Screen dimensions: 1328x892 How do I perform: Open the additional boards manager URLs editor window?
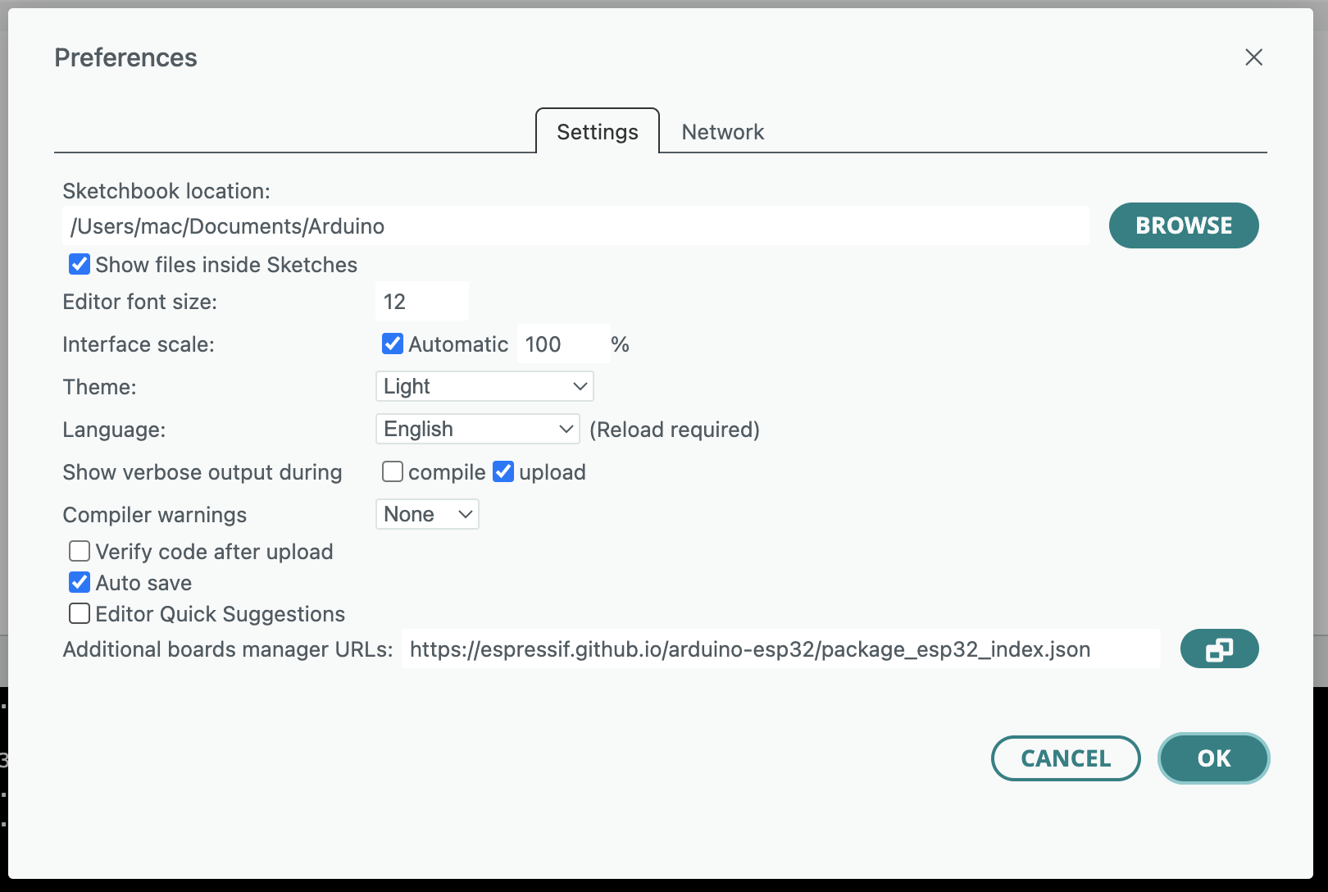[x=1219, y=649]
